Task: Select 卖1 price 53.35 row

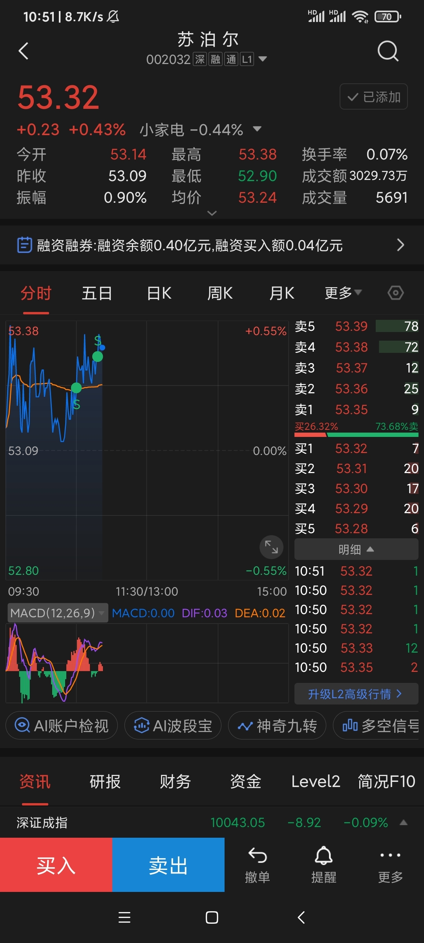Action: click(x=356, y=409)
